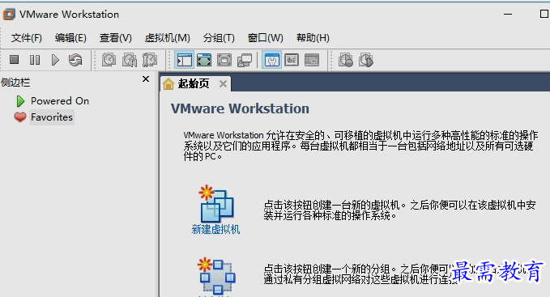
Task: Click the new team group icon
Action: click(x=216, y=277)
